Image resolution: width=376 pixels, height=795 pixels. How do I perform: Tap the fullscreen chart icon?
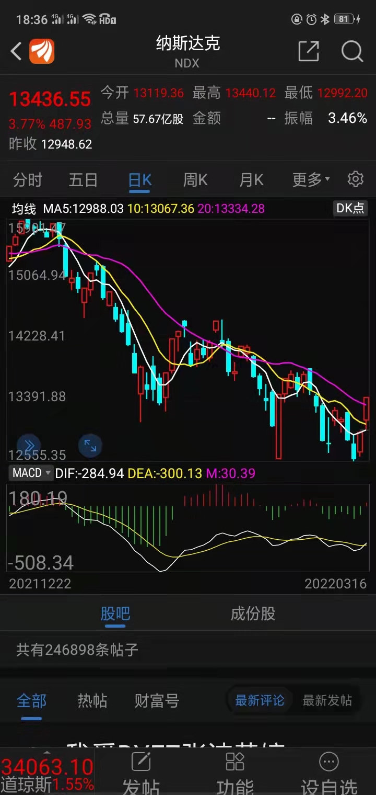tap(90, 446)
